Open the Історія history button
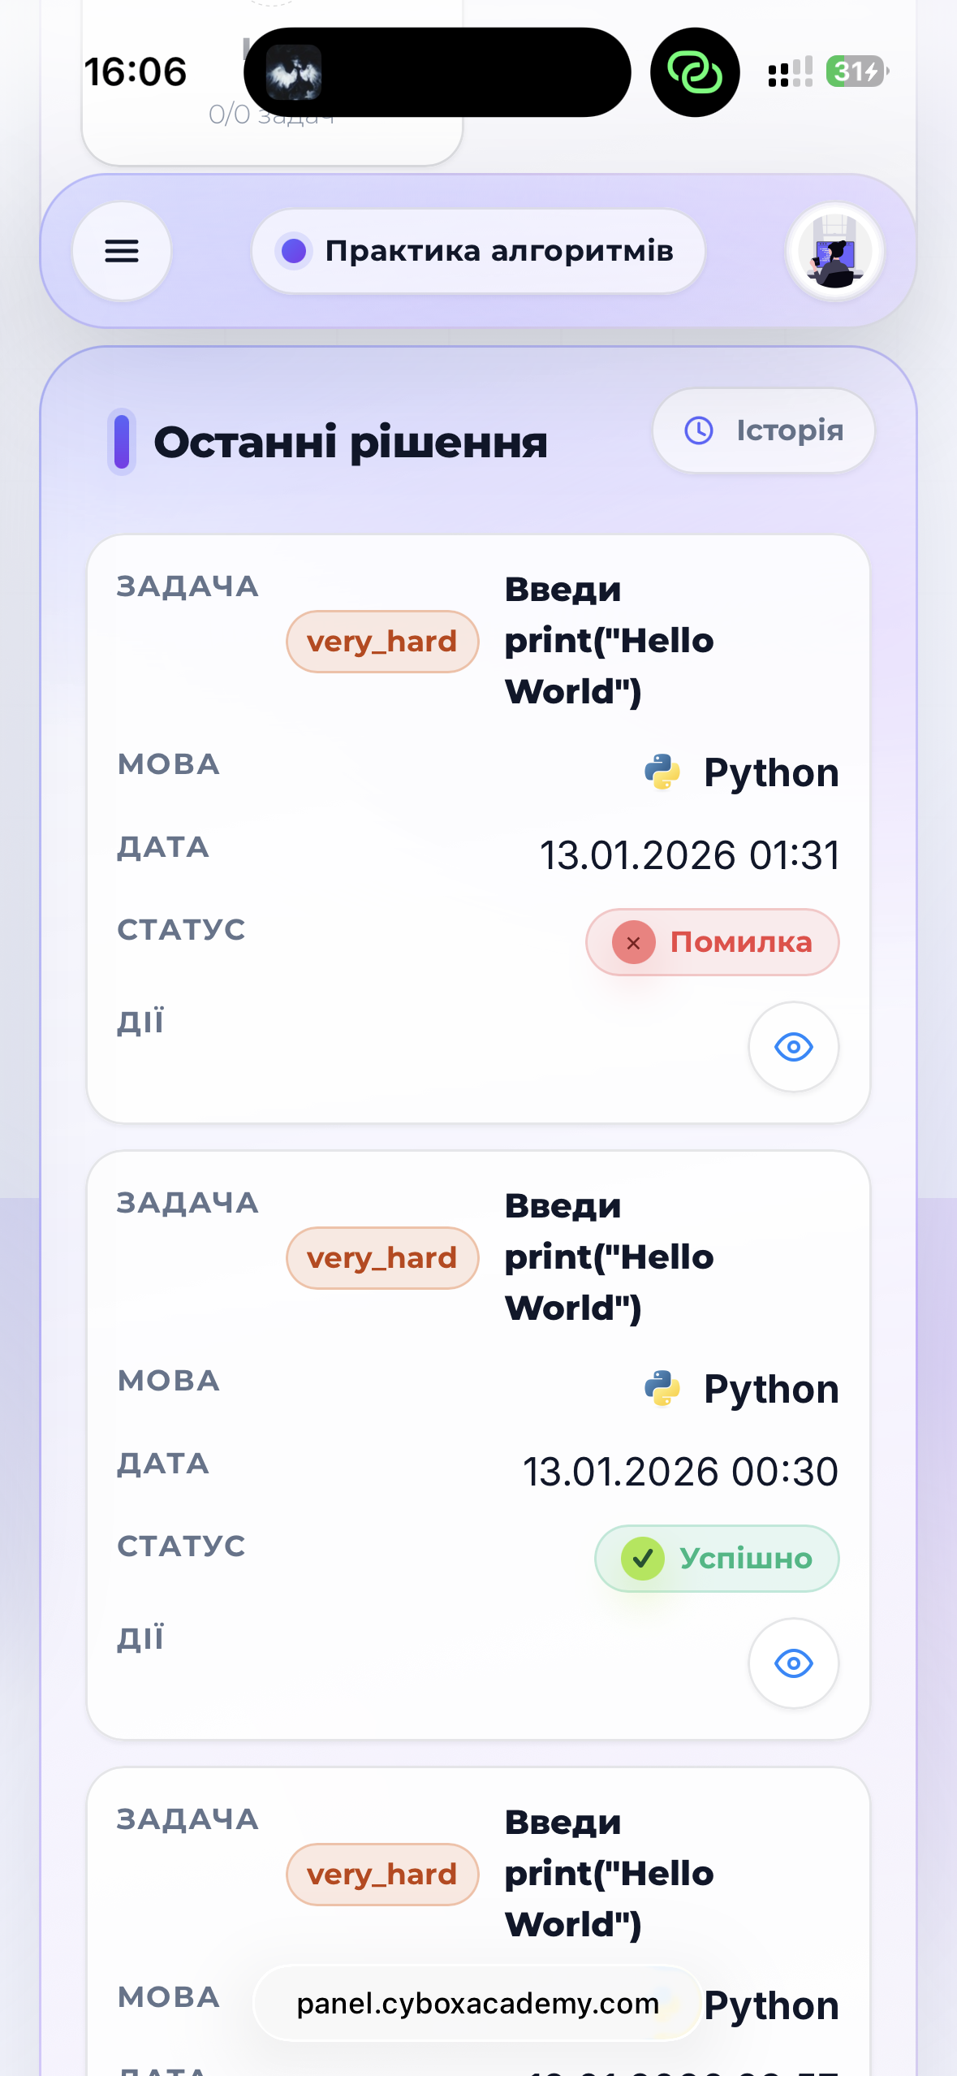This screenshot has height=2076, width=957. click(763, 430)
